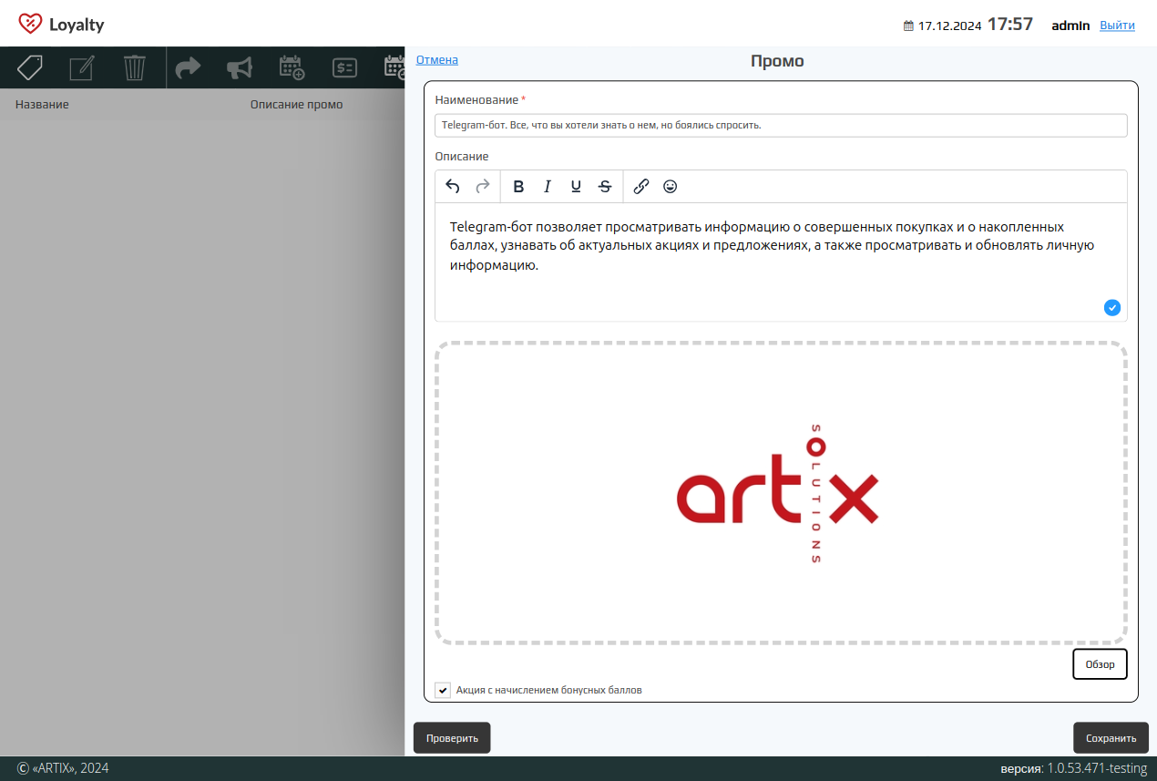The height and width of the screenshot is (781, 1157).
Task: Click the dollar coupon card icon
Action: point(345,67)
